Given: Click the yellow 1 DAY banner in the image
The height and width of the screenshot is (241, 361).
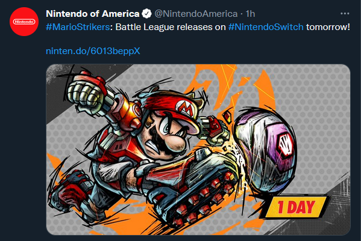Looking at the screenshot, I should pyautogui.click(x=295, y=207).
